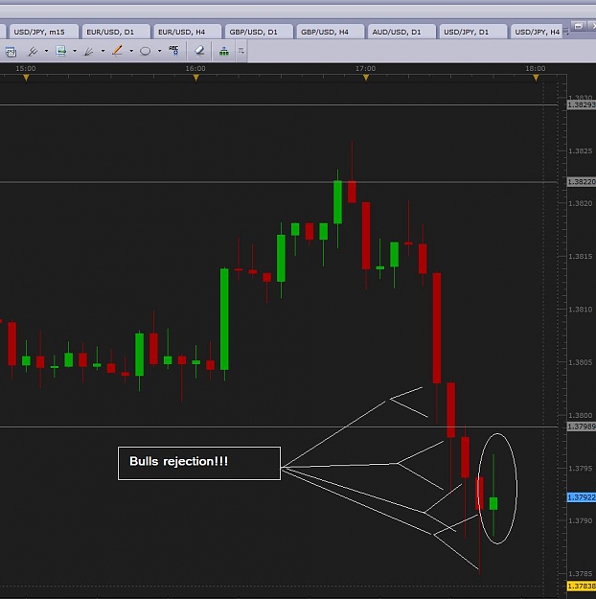
Task: Click the 1.38293 price line label
Action: coord(581,105)
